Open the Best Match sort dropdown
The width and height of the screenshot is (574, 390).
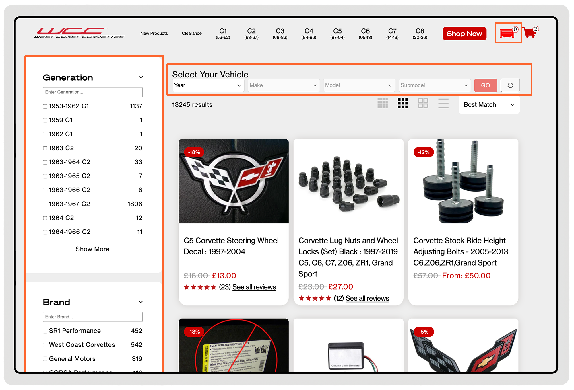tap(489, 105)
